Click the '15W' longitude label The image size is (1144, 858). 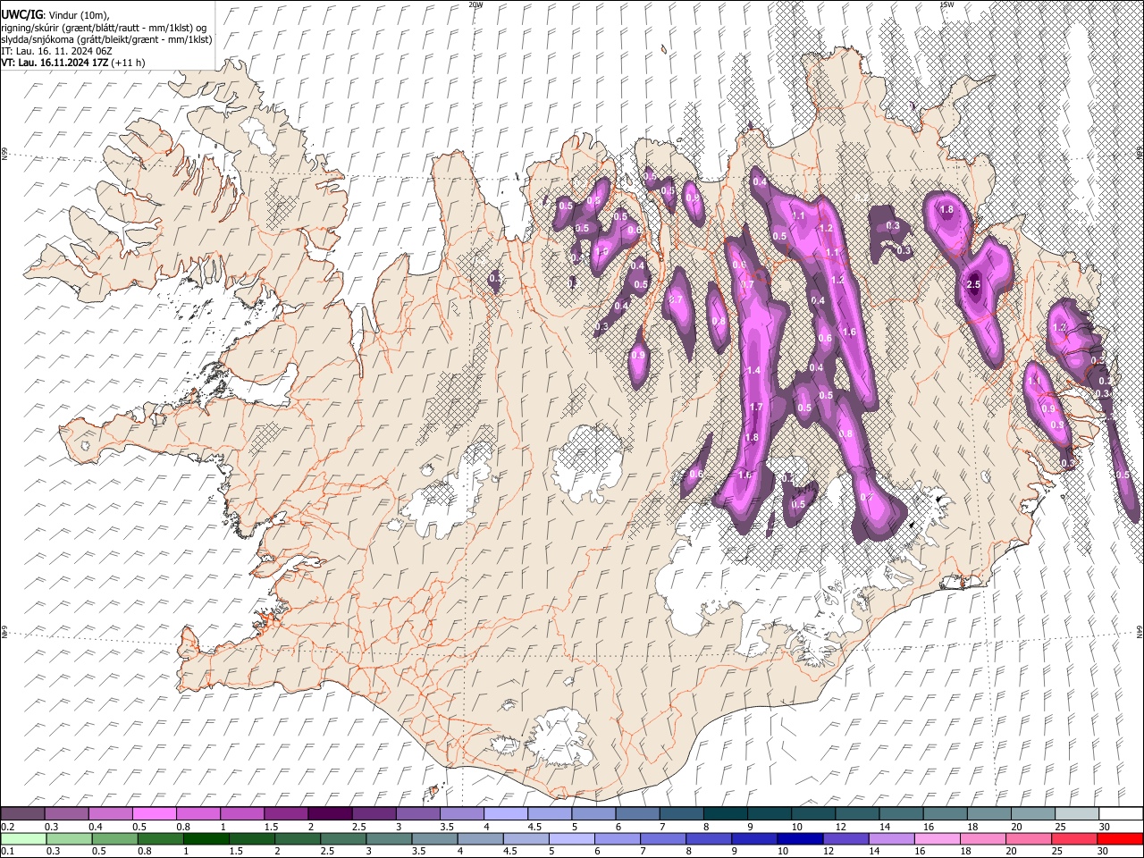(x=946, y=4)
